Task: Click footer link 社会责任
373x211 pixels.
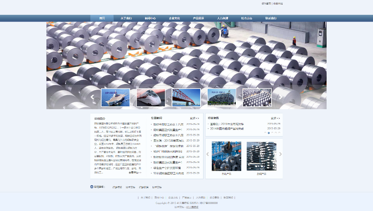Action: click(214, 197)
